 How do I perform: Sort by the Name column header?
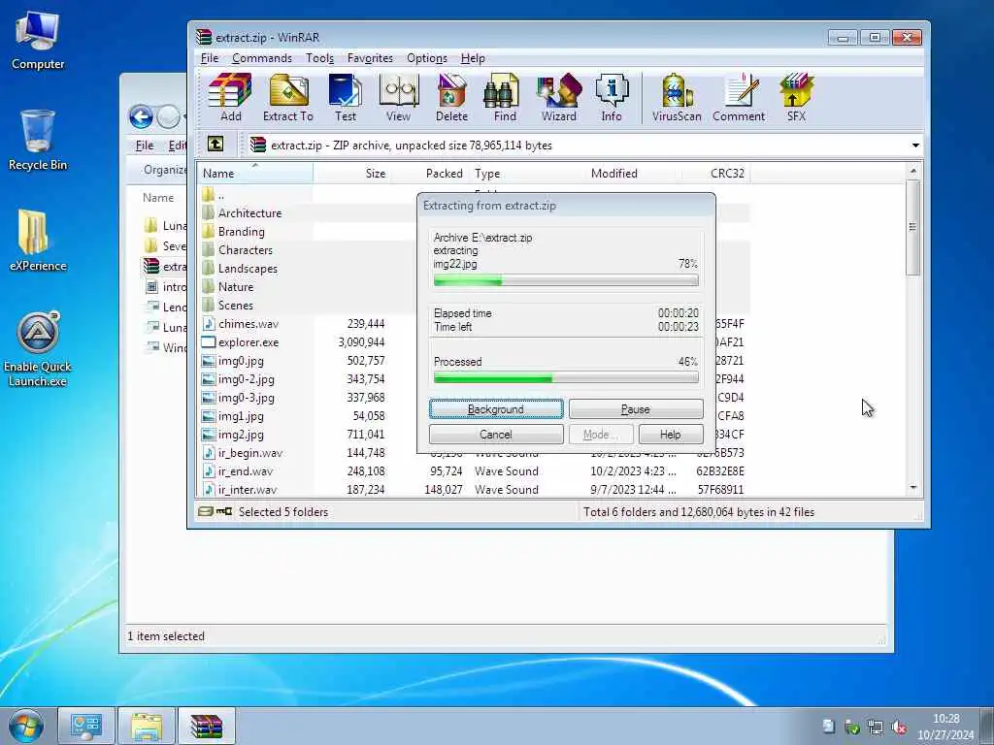click(x=255, y=173)
